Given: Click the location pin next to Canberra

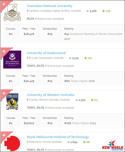Looking at the screenshot, I should pos(27,11).
